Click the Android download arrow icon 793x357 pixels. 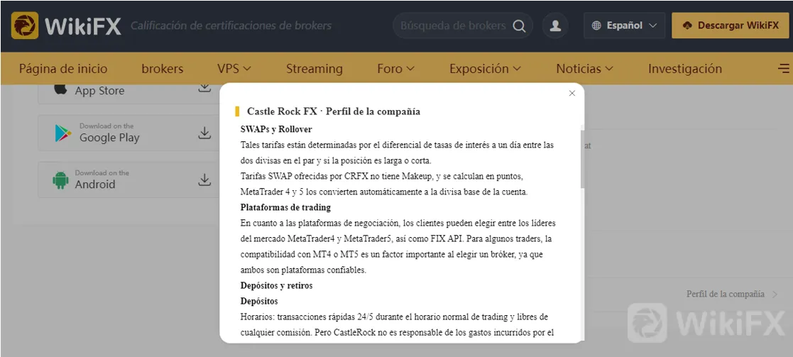pos(204,180)
